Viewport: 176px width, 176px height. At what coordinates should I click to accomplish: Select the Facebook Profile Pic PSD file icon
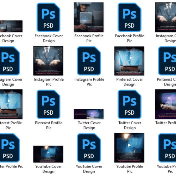(130, 17)
